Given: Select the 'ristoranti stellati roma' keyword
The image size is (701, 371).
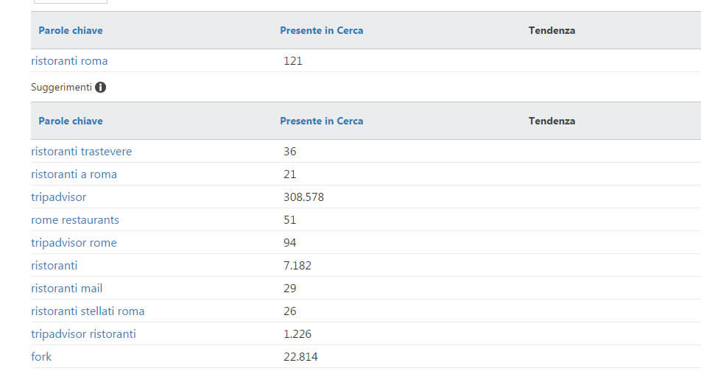Looking at the screenshot, I should coord(88,311).
